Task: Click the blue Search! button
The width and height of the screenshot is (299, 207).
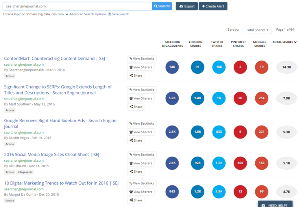Action: 162,6
